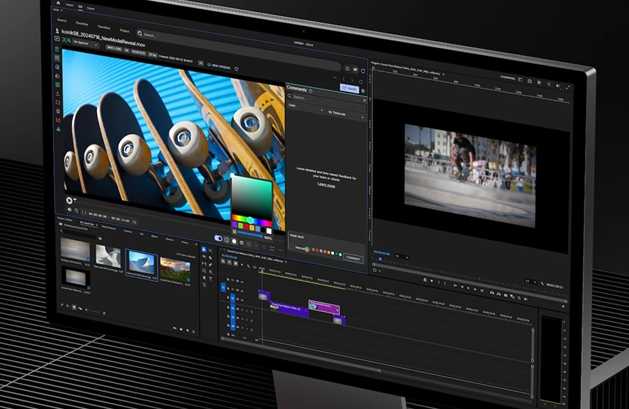This screenshot has height=409, width=629.
Task: Open the Transfers tab in iconik panel
Action: 104,27
